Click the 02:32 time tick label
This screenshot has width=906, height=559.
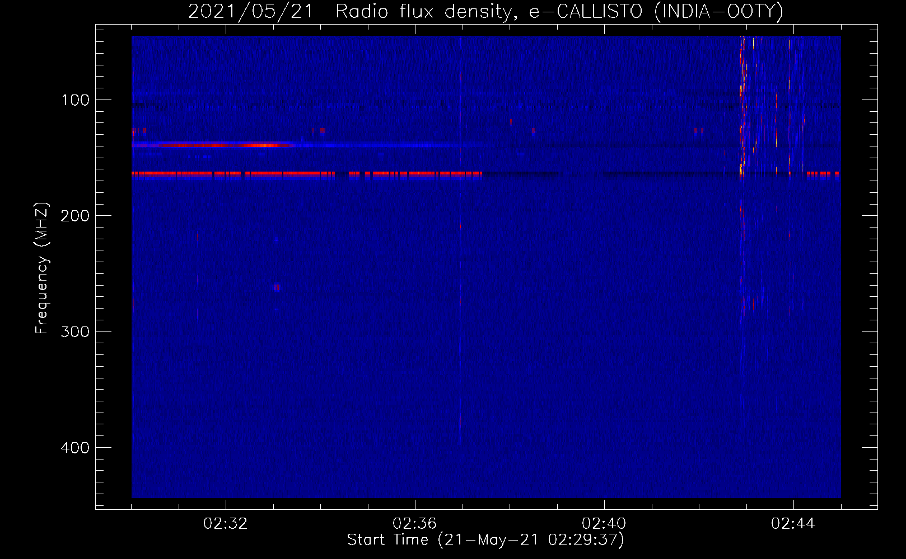point(226,524)
